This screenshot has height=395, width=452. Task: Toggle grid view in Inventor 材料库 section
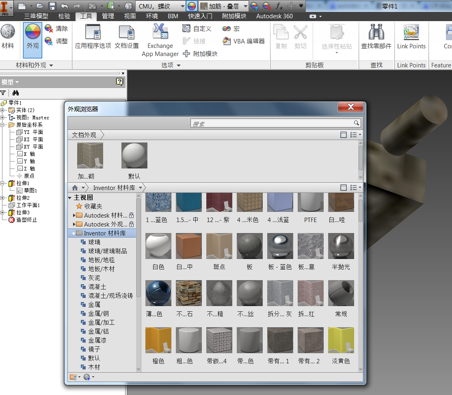pos(343,188)
